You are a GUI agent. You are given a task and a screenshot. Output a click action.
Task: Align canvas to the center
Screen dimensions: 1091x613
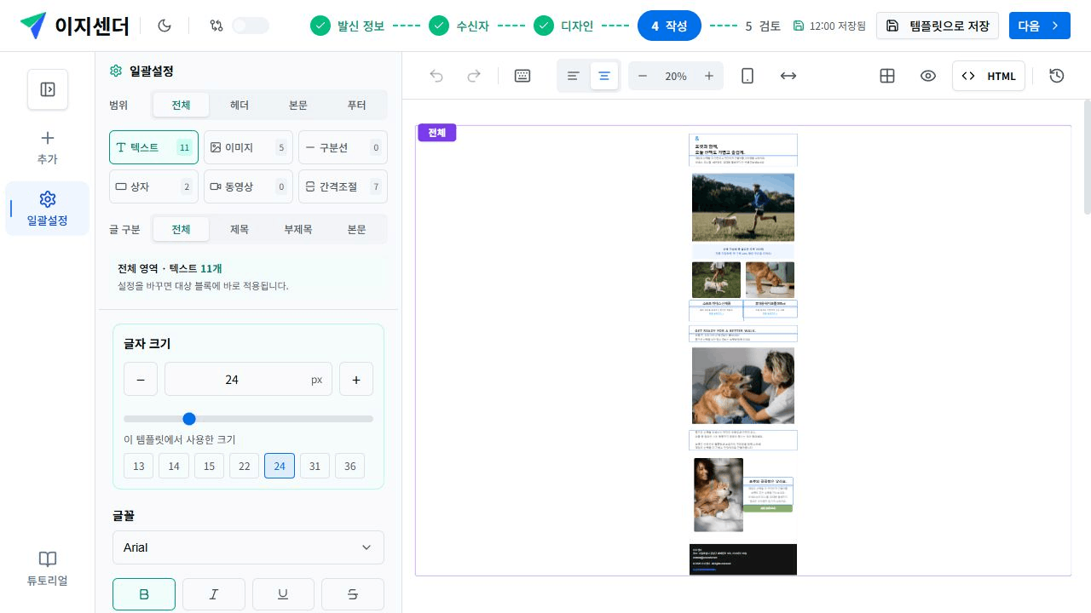point(604,76)
